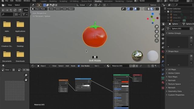Click the node editor pin icon
This screenshot has width=194, height=109.
tap(141, 66)
